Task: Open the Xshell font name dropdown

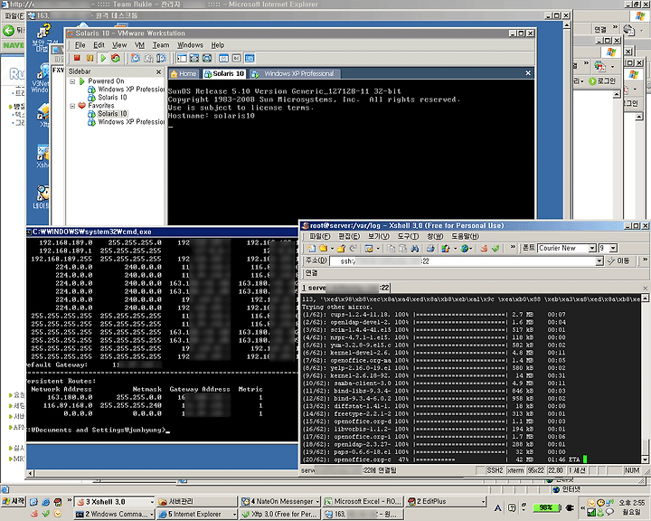Action: point(592,249)
